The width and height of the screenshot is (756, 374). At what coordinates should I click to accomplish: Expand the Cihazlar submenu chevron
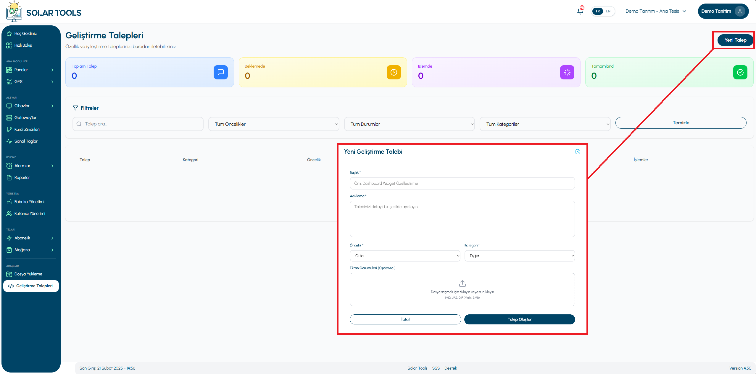click(x=52, y=106)
